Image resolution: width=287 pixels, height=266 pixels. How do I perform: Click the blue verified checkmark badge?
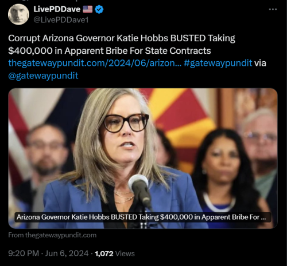point(99,9)
